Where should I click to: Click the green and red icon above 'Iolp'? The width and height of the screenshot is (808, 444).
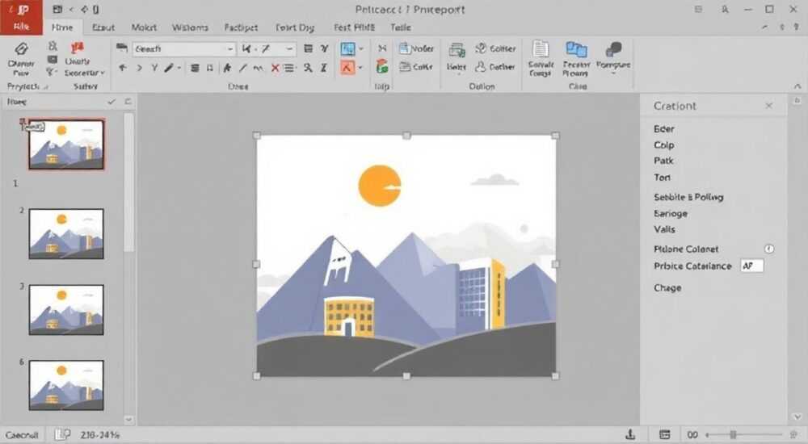point(382,66)
